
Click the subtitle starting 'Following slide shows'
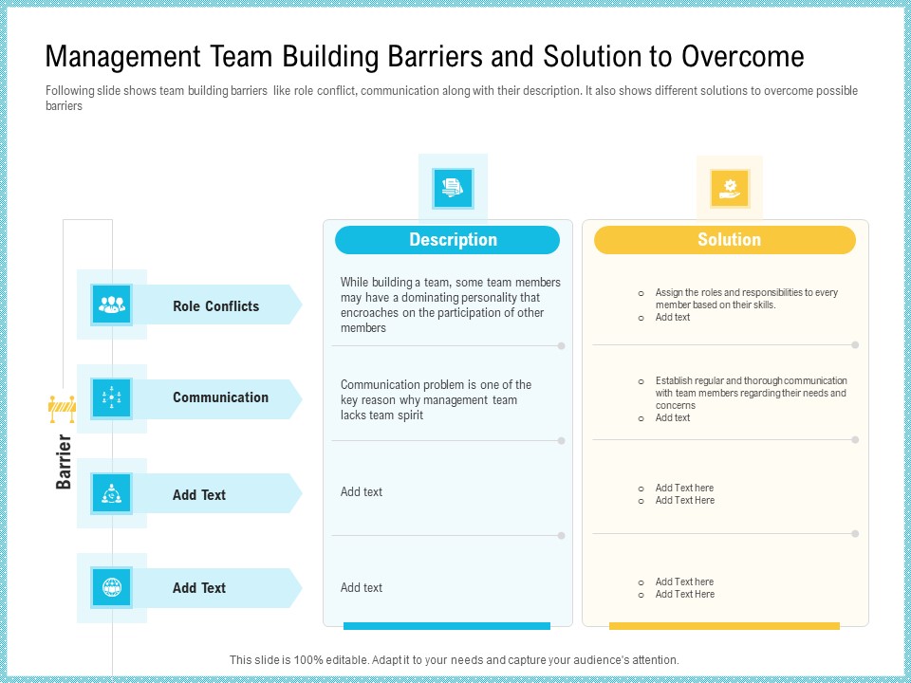(452, 98)
